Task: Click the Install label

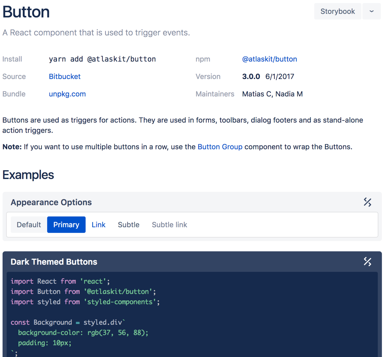Action: 12,59
